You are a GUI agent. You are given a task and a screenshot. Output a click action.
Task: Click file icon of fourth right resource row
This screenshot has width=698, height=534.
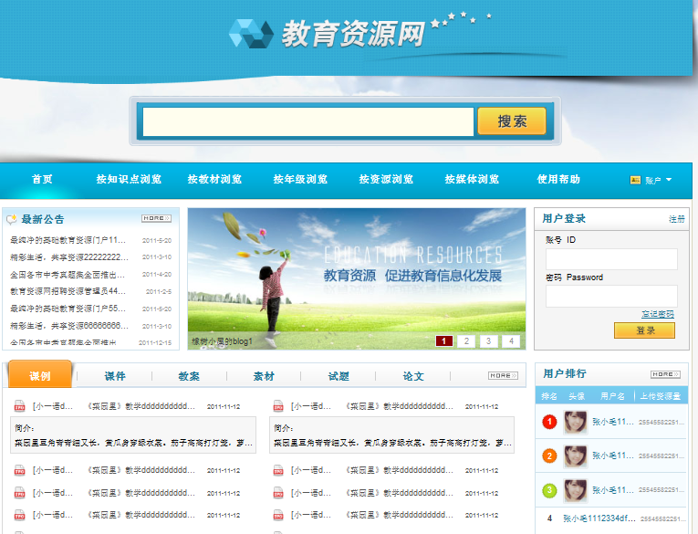pyautogui.click(x=278, y=515)
